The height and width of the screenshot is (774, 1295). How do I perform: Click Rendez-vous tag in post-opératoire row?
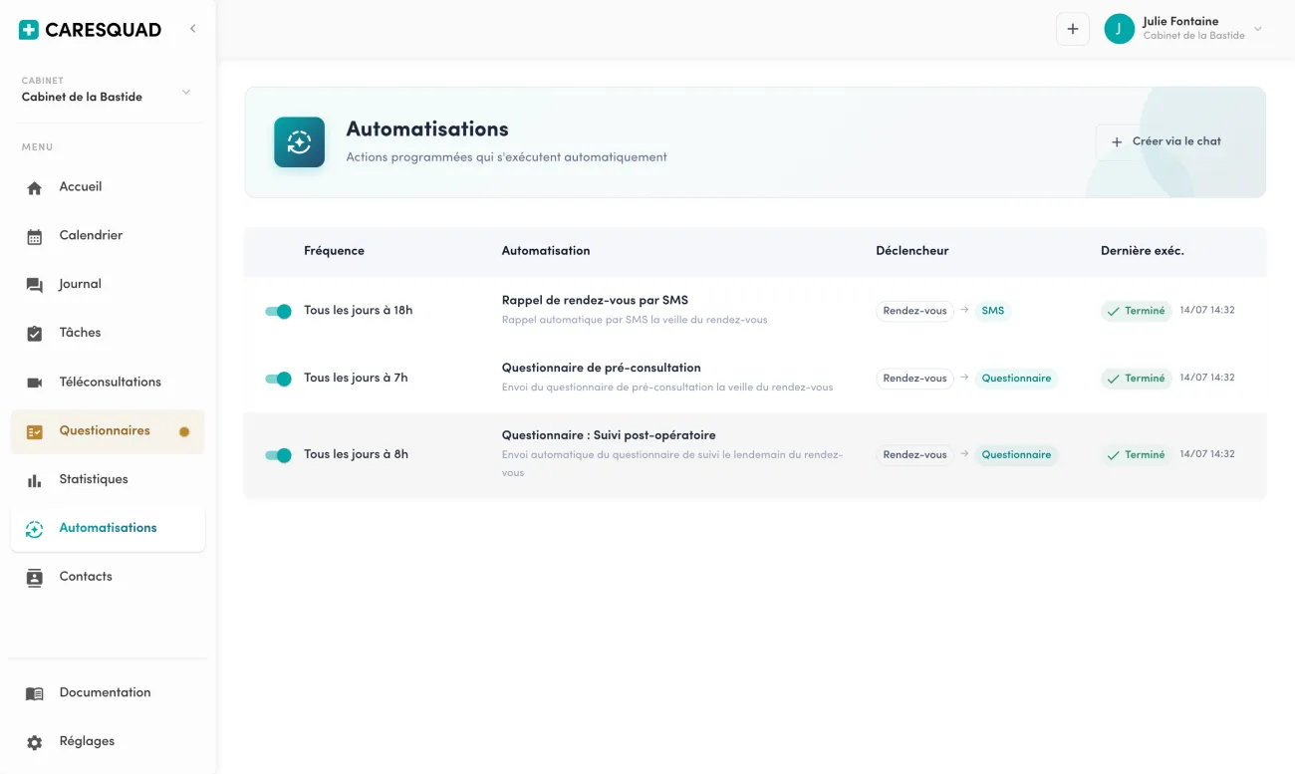914,455
